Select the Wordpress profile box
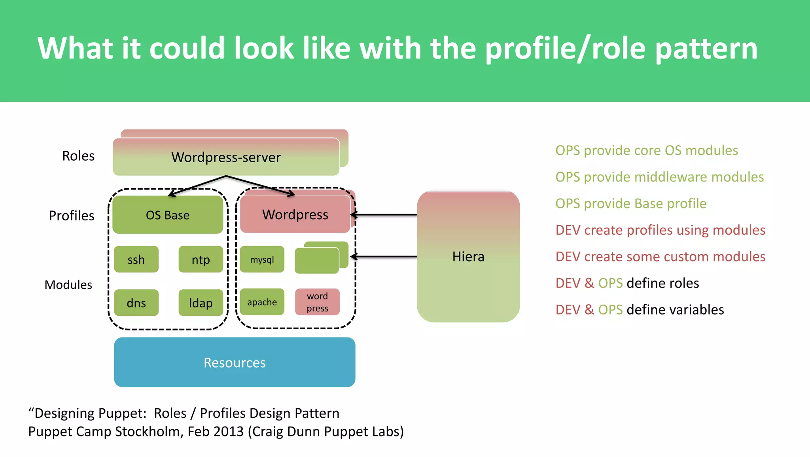Screen dimensions: 810x457 coord(295,214)
